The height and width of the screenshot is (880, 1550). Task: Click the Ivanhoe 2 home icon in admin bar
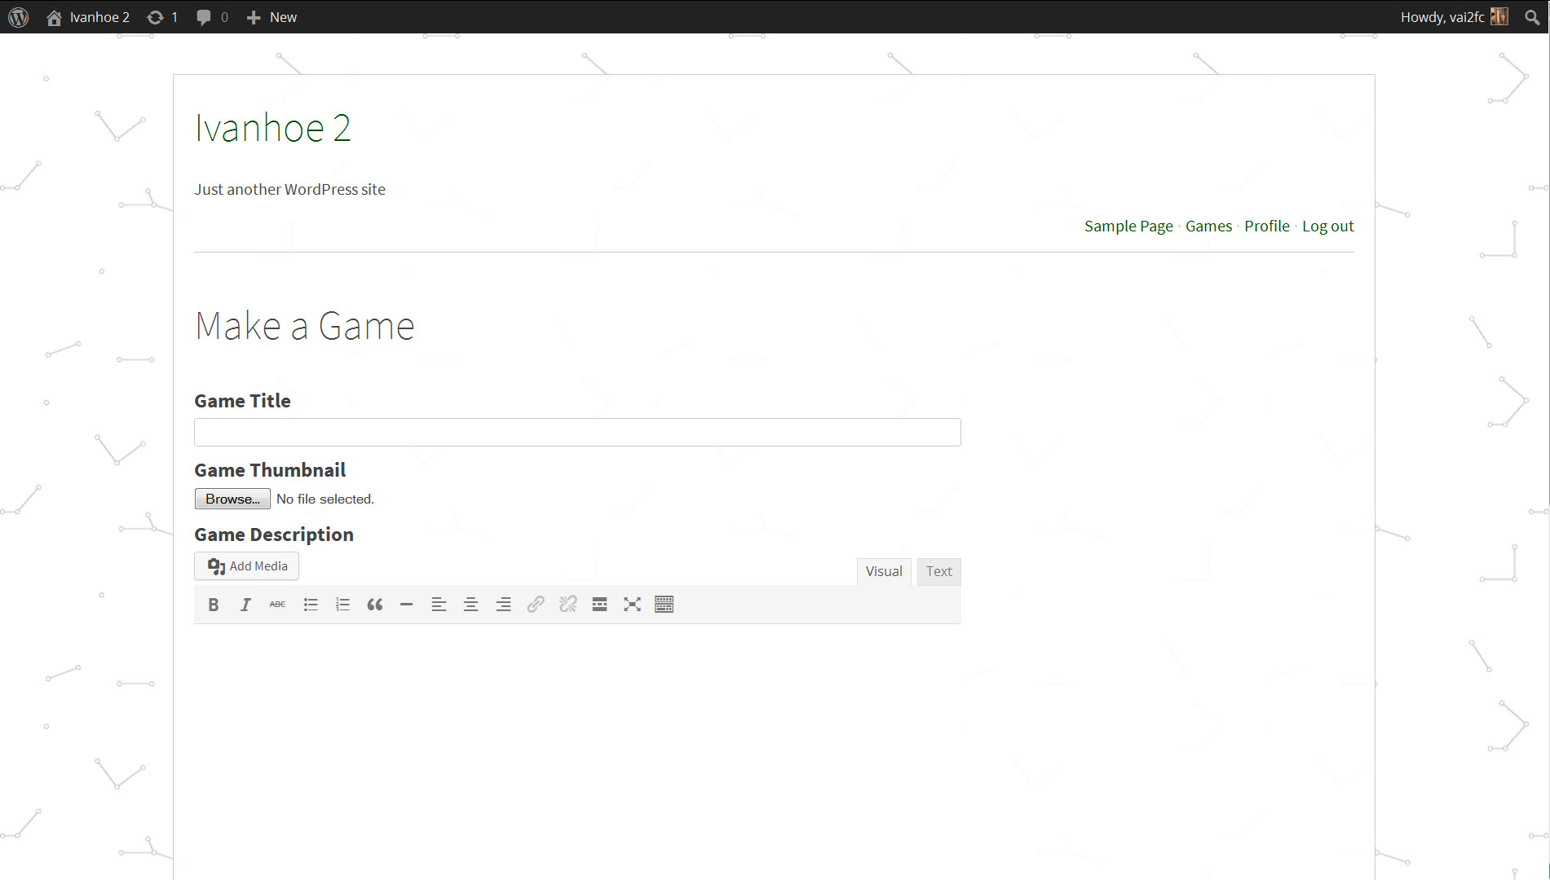(x=54, y=17)
